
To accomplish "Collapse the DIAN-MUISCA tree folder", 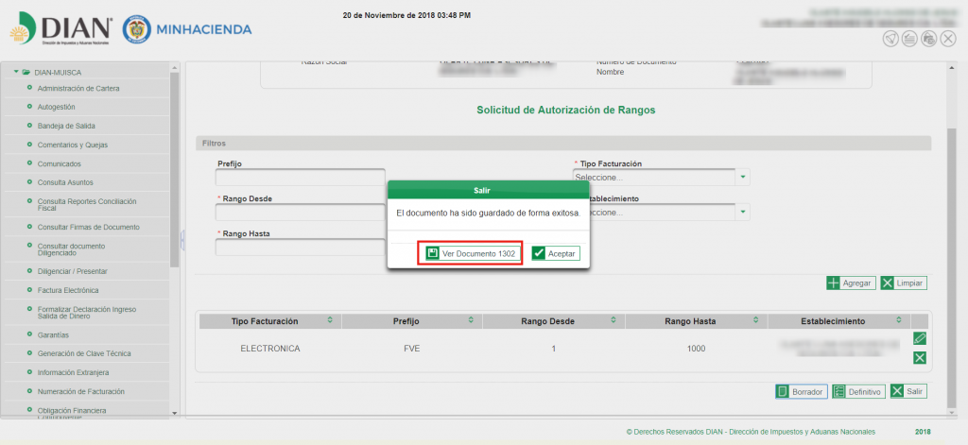I will click(16, 72).
